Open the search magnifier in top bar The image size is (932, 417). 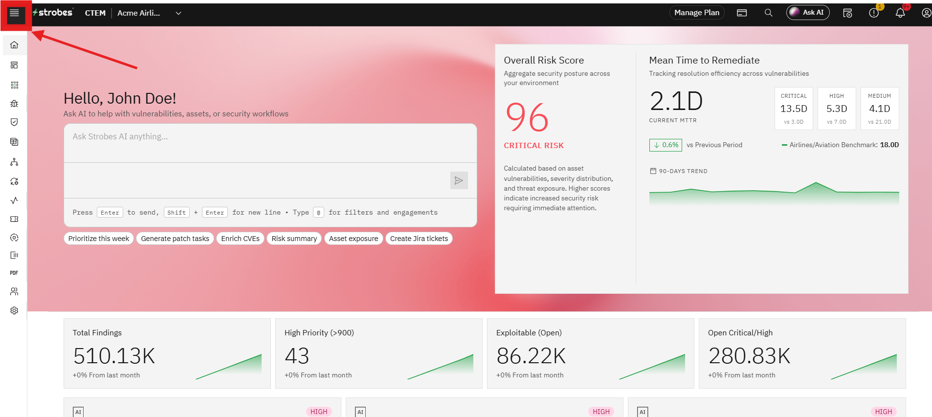point(769,13)
